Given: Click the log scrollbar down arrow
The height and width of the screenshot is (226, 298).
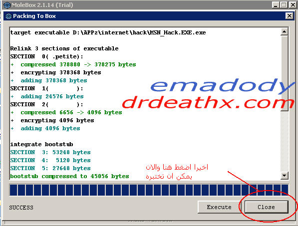Looking at the screenshot, I should (x=285, y=176).
